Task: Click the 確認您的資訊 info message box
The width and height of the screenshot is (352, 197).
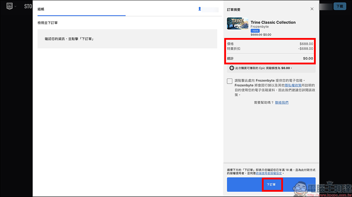Action: (x=127, y=39)
